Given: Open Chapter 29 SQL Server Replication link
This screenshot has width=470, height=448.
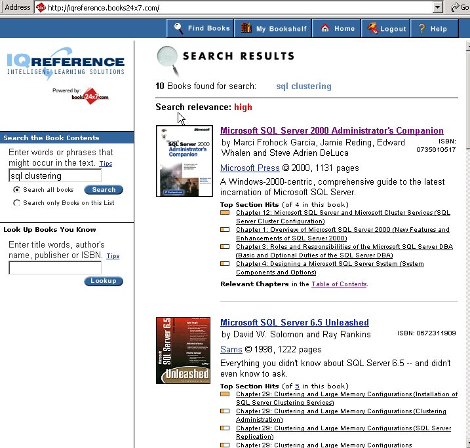Looking at the screenshot, I should 343,432.
